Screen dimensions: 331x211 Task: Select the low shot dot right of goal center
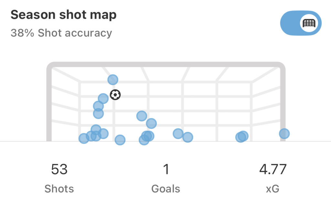coord(187,137)
